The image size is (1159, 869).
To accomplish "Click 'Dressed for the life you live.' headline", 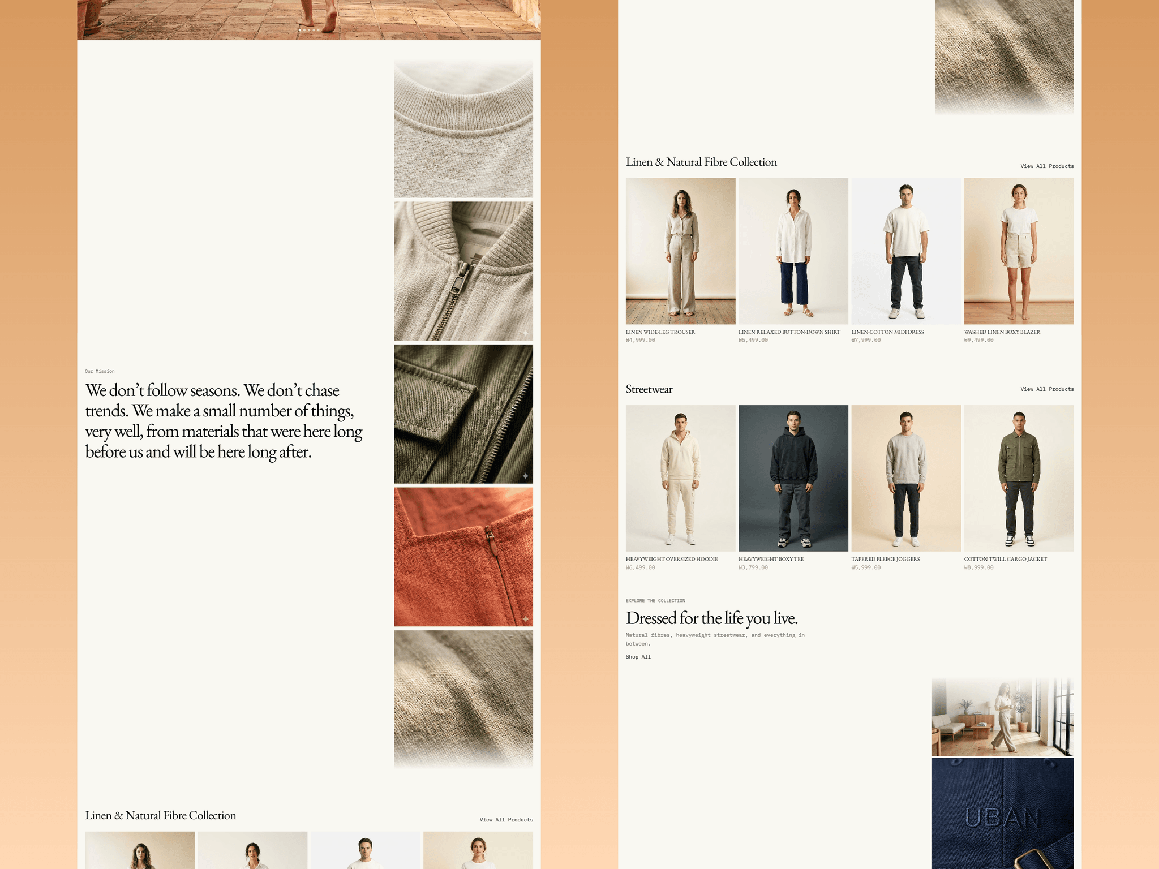I will tap(711, 618).
